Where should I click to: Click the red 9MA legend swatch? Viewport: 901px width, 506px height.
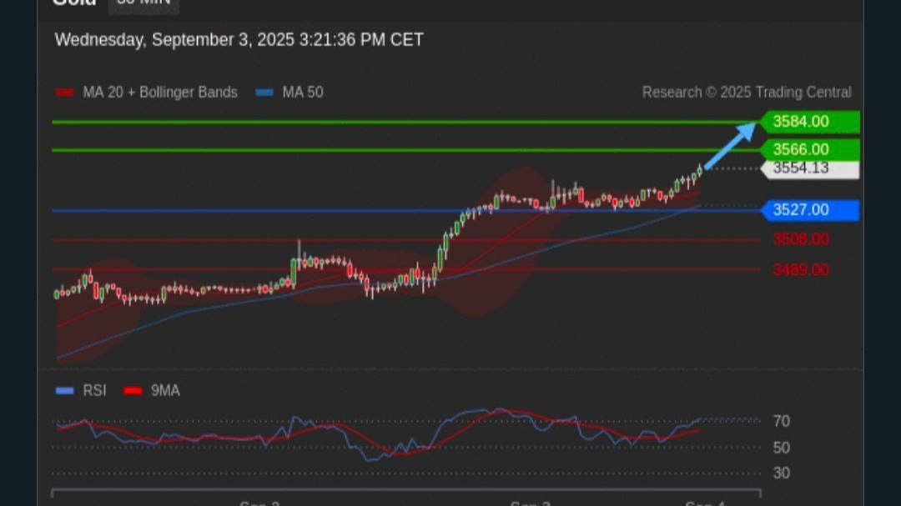(133, 391)
